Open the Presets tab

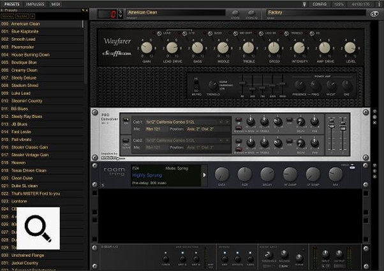(x=11, y=4)
